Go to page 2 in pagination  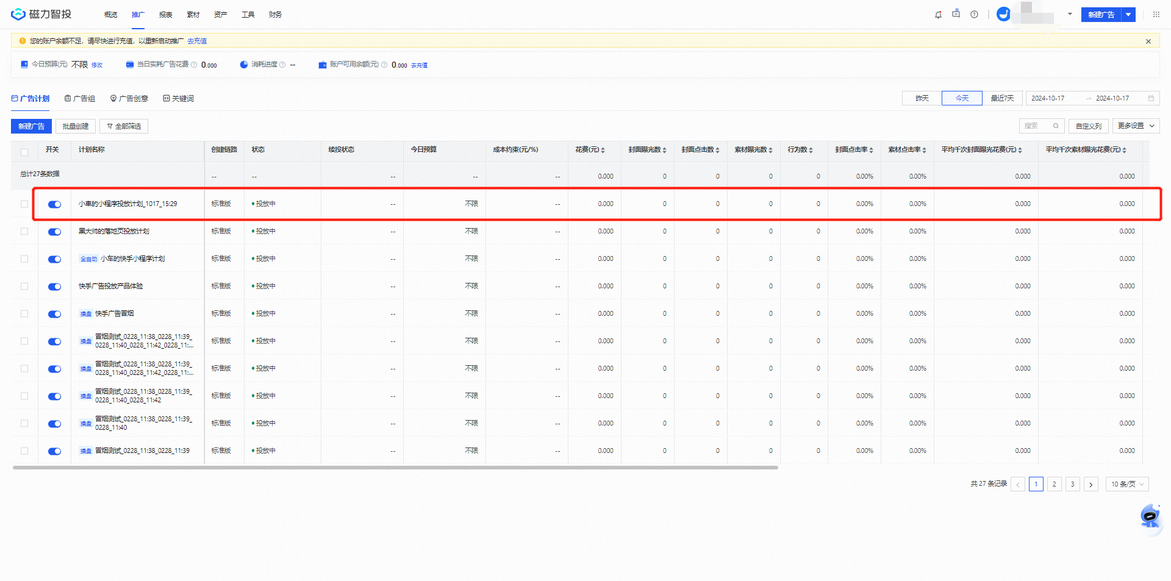coord(1054,484)
